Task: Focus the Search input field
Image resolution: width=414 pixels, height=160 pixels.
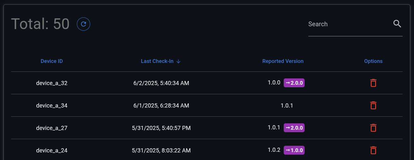Action: point(348,24)
